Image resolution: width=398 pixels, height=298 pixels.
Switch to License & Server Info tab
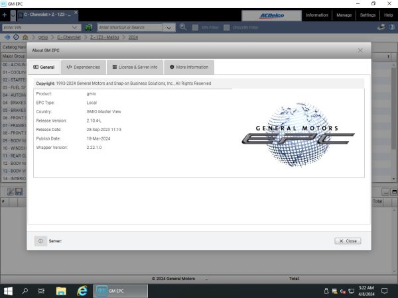[x=135, y=67]
